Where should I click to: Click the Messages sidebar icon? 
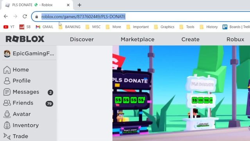7,92
